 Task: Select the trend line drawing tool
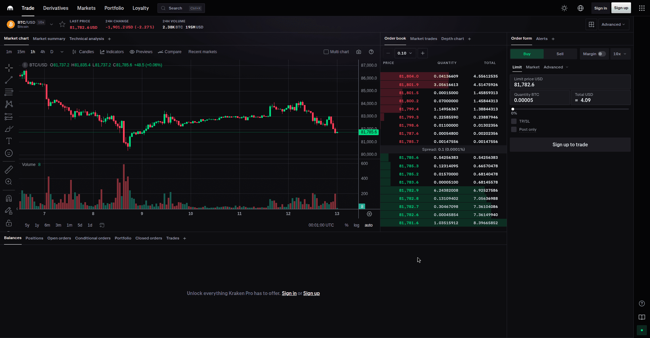coord(9,80)
